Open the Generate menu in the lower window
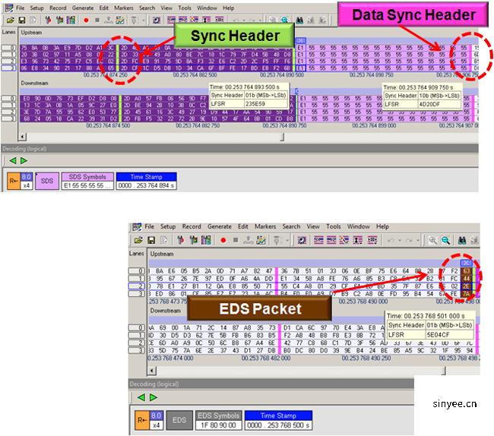Screen dimensions: 494x436 point(219,226)
